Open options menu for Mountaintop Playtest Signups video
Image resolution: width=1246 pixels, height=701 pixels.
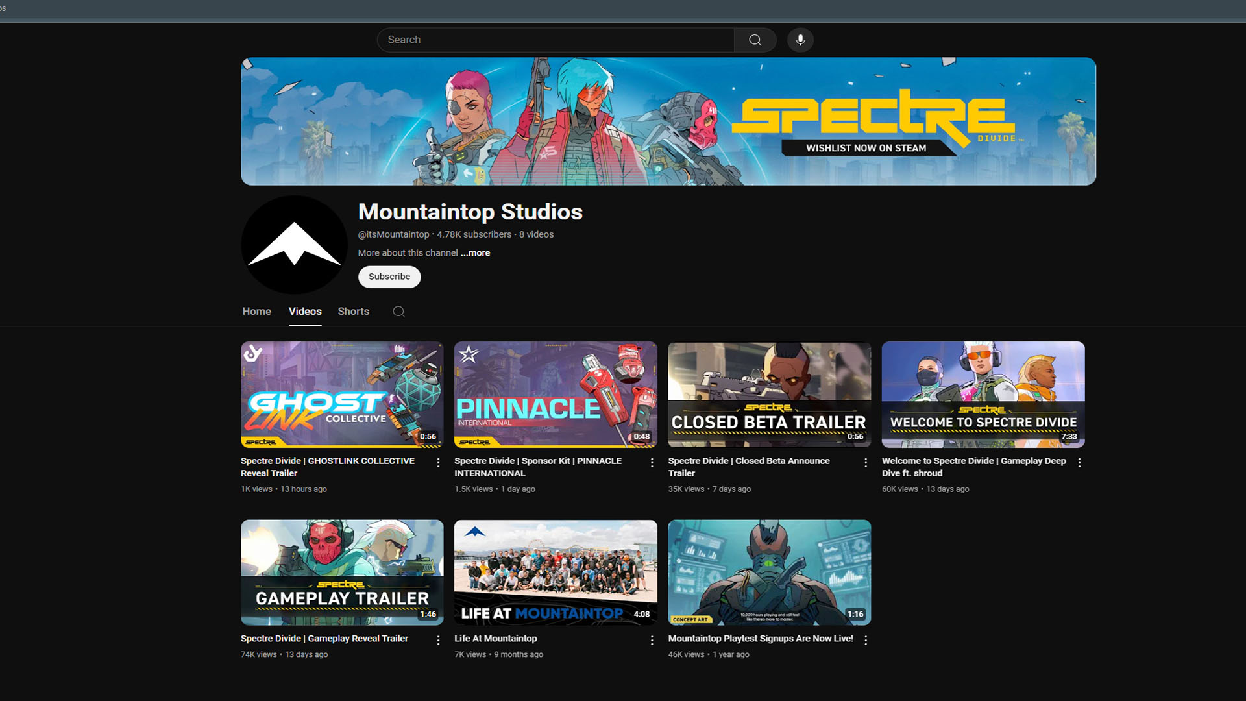[x=865, y=640]
